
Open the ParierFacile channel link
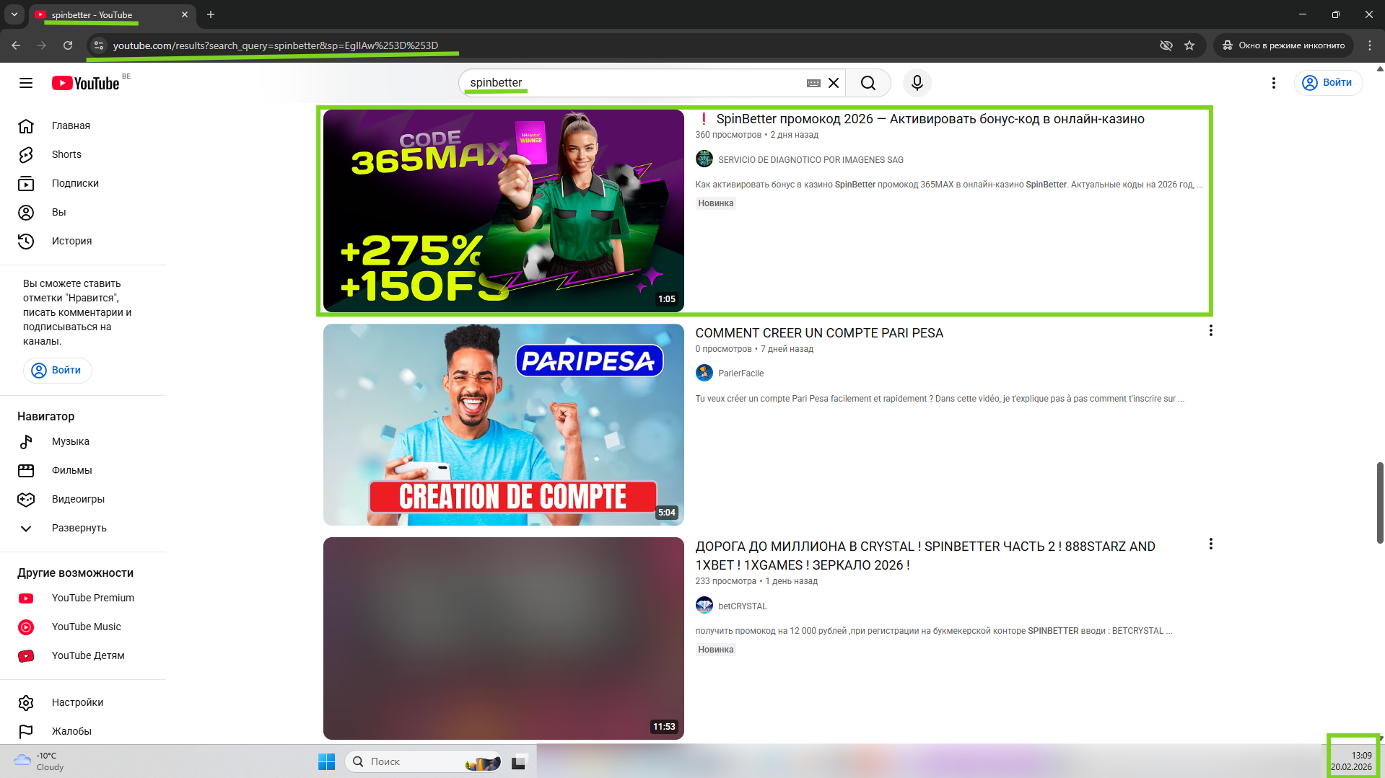point(740,373)
